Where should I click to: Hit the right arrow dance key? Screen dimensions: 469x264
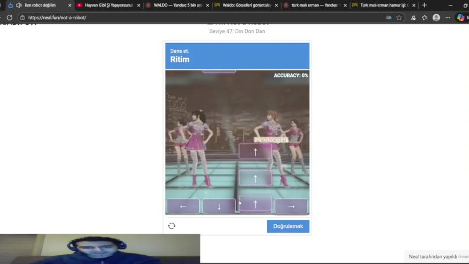[291, 206]
